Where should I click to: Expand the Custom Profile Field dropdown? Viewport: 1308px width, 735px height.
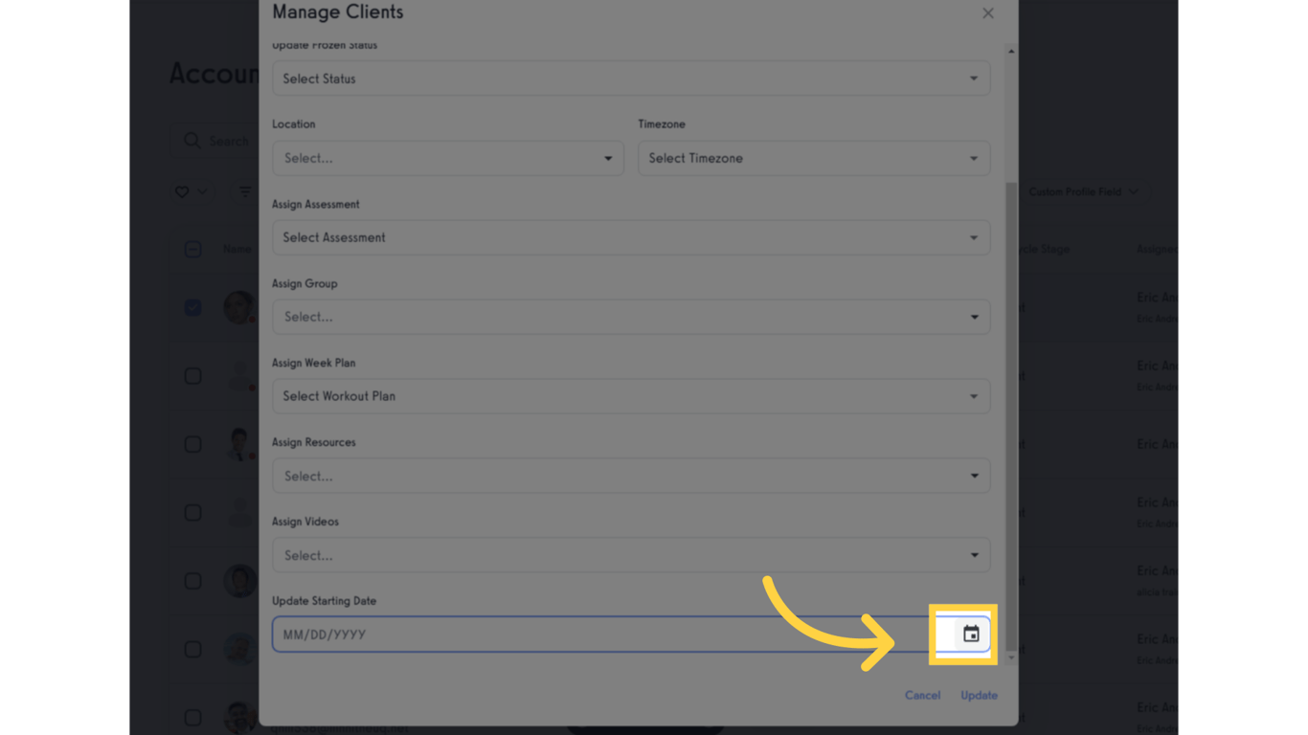(x=1083, y=191)
